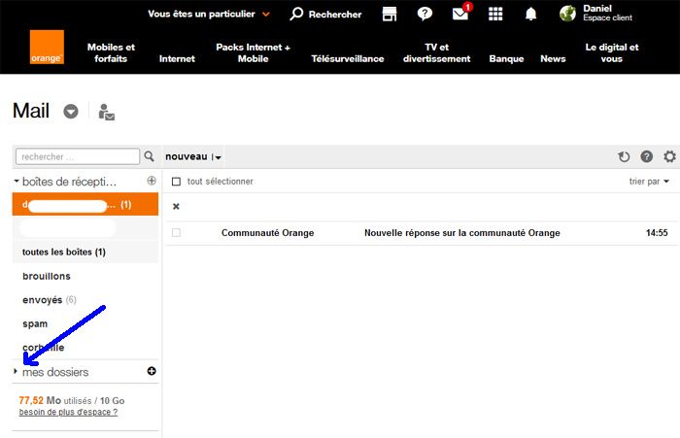Click nouveau to compose a message

187,156
